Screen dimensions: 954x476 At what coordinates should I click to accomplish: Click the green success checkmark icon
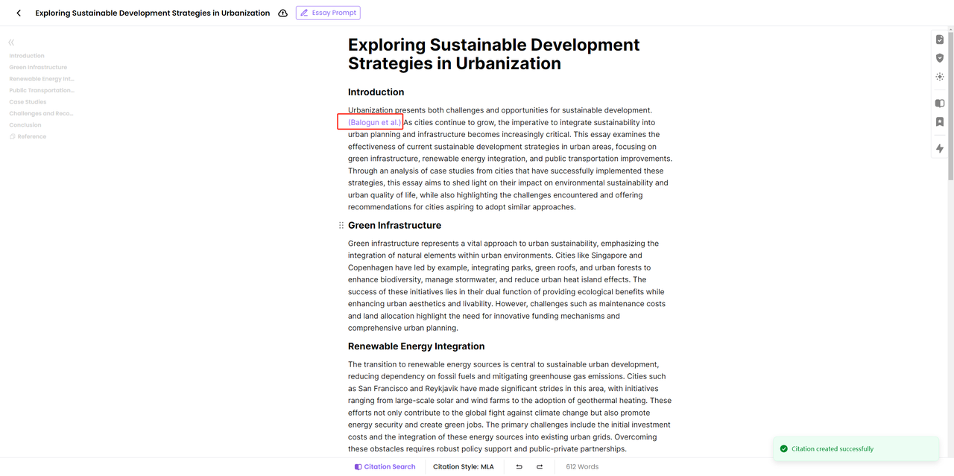[x=783, y=449]
